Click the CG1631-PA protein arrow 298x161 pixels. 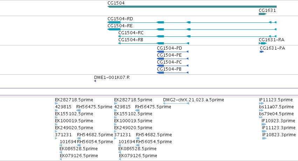tap(262, 52)
